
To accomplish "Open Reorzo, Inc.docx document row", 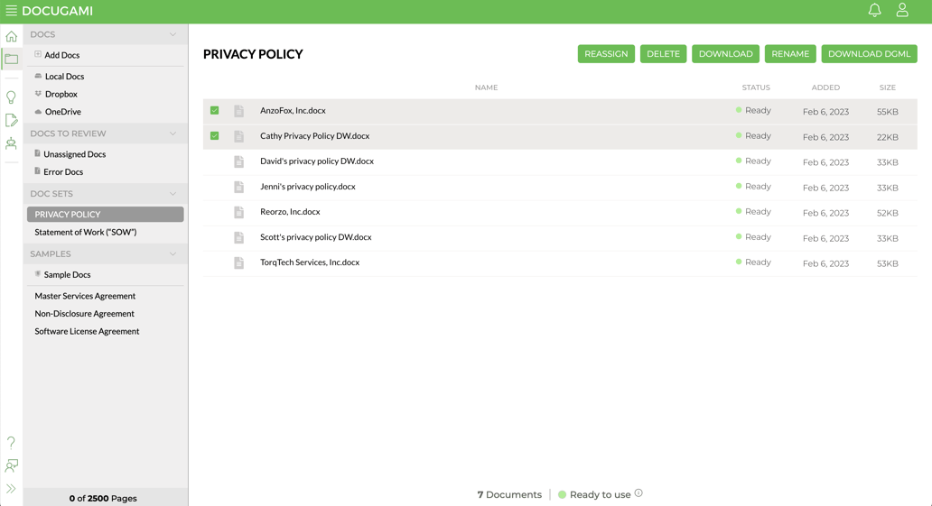I will pos(290,212).
